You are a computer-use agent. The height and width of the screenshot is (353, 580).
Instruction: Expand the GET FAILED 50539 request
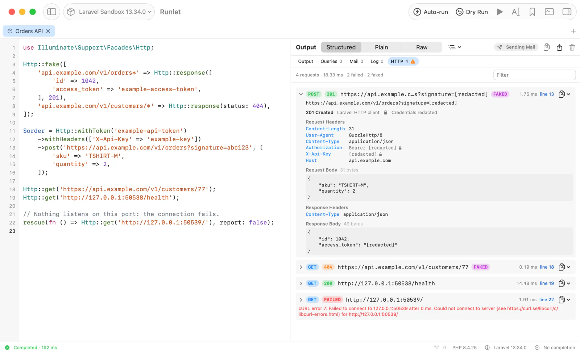[x=301, y=300]
